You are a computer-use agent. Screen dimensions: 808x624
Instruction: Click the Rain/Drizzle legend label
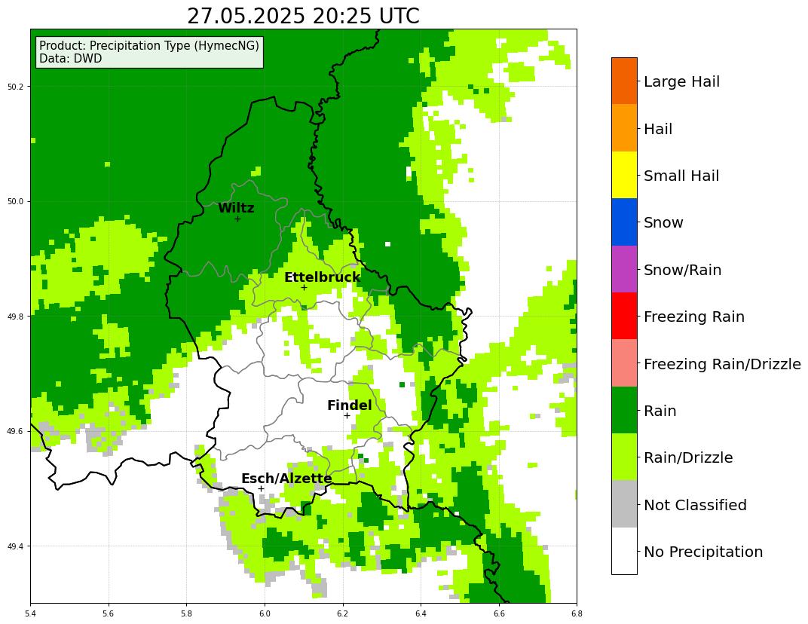688,457
